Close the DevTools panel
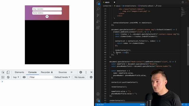Viewport: 189px width, 106px height. point(92,72)
